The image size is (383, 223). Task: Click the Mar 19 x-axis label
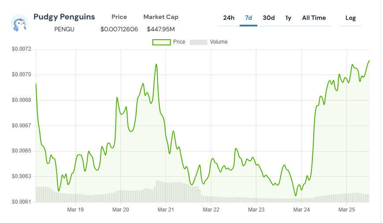pos(75,210)
